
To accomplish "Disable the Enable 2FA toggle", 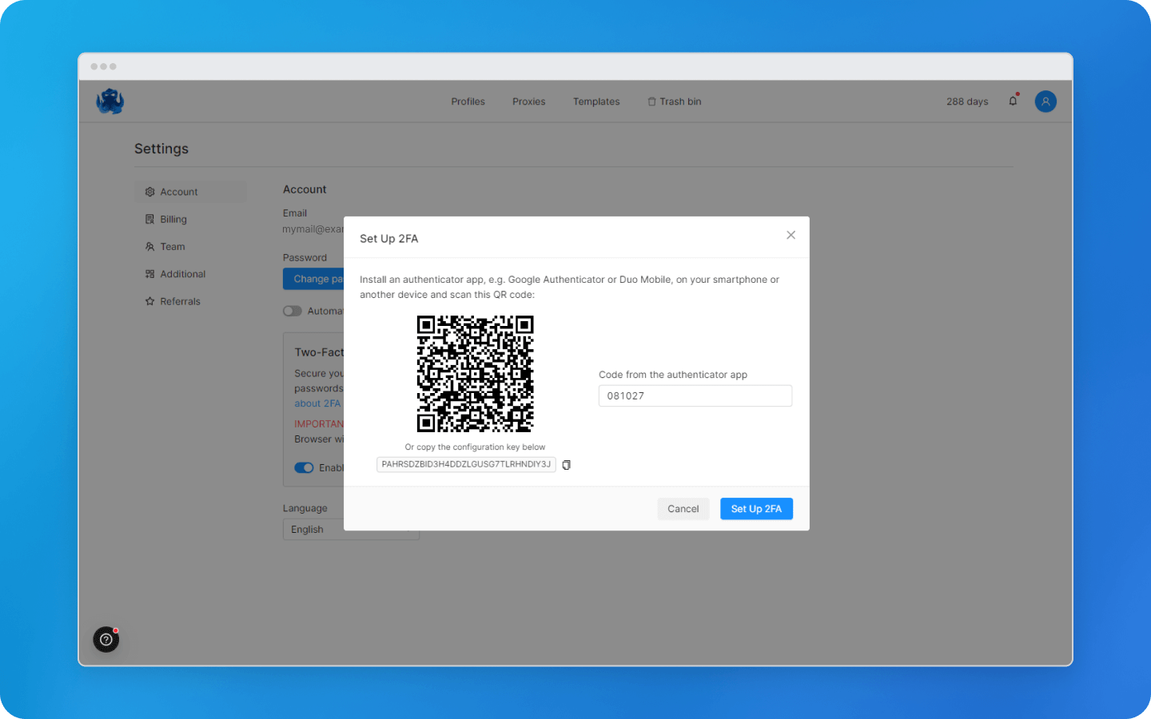I will [x=304, y=467].
